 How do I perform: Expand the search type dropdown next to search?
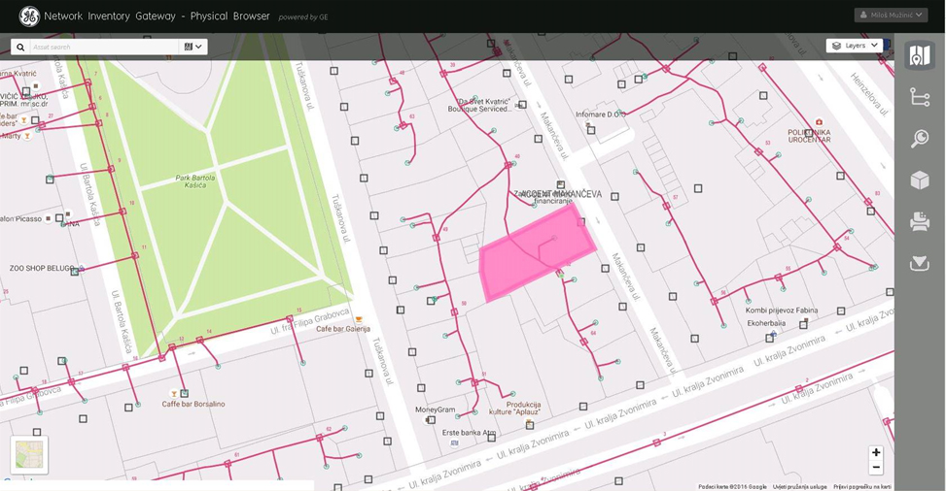pyautogui.click(x=193, y=47)
